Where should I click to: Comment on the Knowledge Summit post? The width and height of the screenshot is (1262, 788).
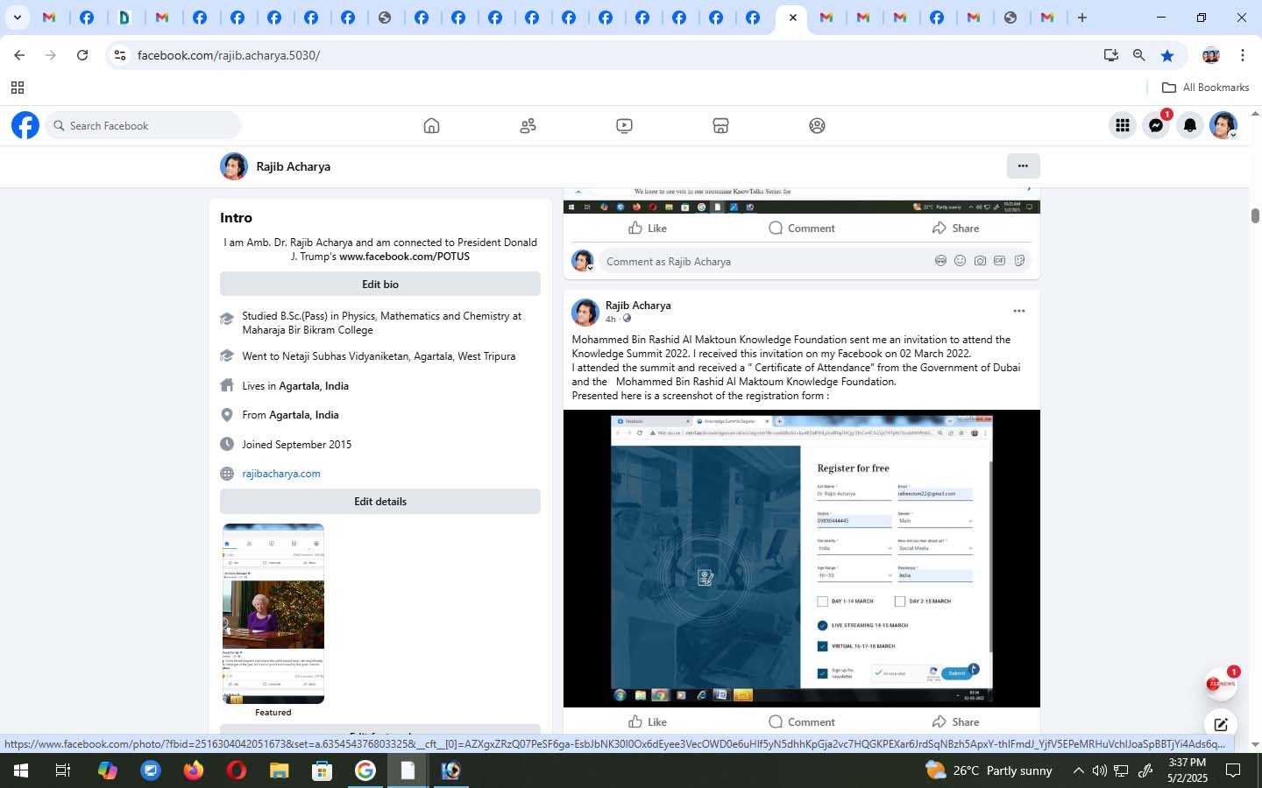pyautogui.click(x=802, y=721)
